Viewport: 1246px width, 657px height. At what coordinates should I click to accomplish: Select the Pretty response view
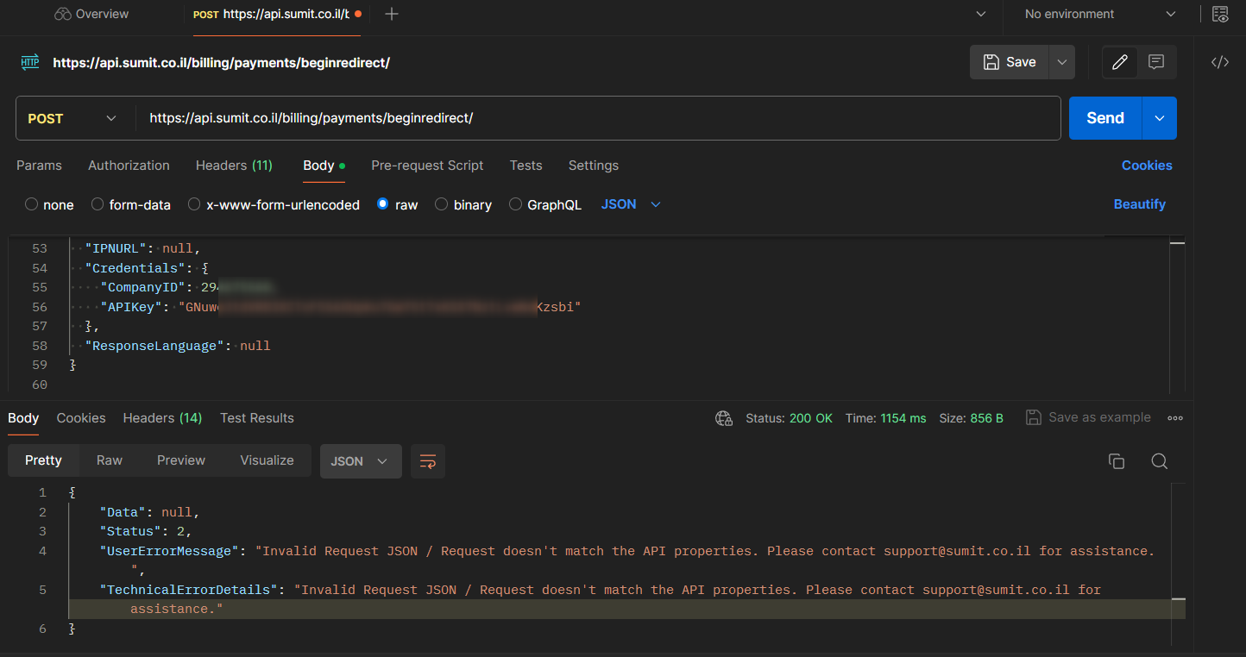point(43,460)
